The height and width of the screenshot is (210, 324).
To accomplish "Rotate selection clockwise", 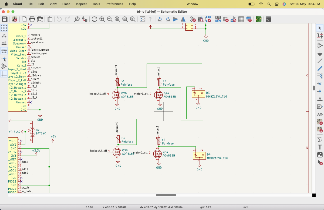I will (x=168, y=19).
